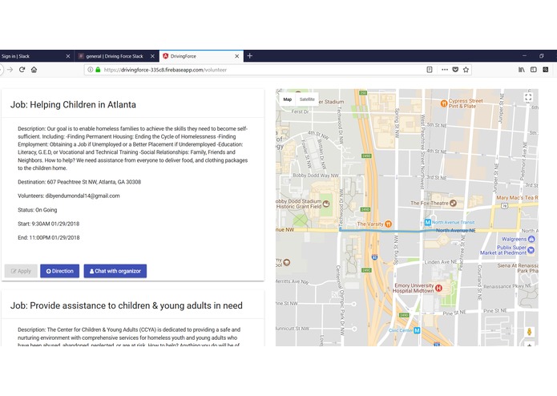Click 'Job: Provide assistance to children' heading
Viewport: 557px width, 396px height.
[127, 305]
